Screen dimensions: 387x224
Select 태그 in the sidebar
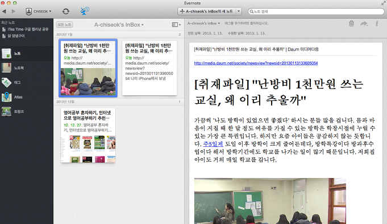tap(26, 82)
